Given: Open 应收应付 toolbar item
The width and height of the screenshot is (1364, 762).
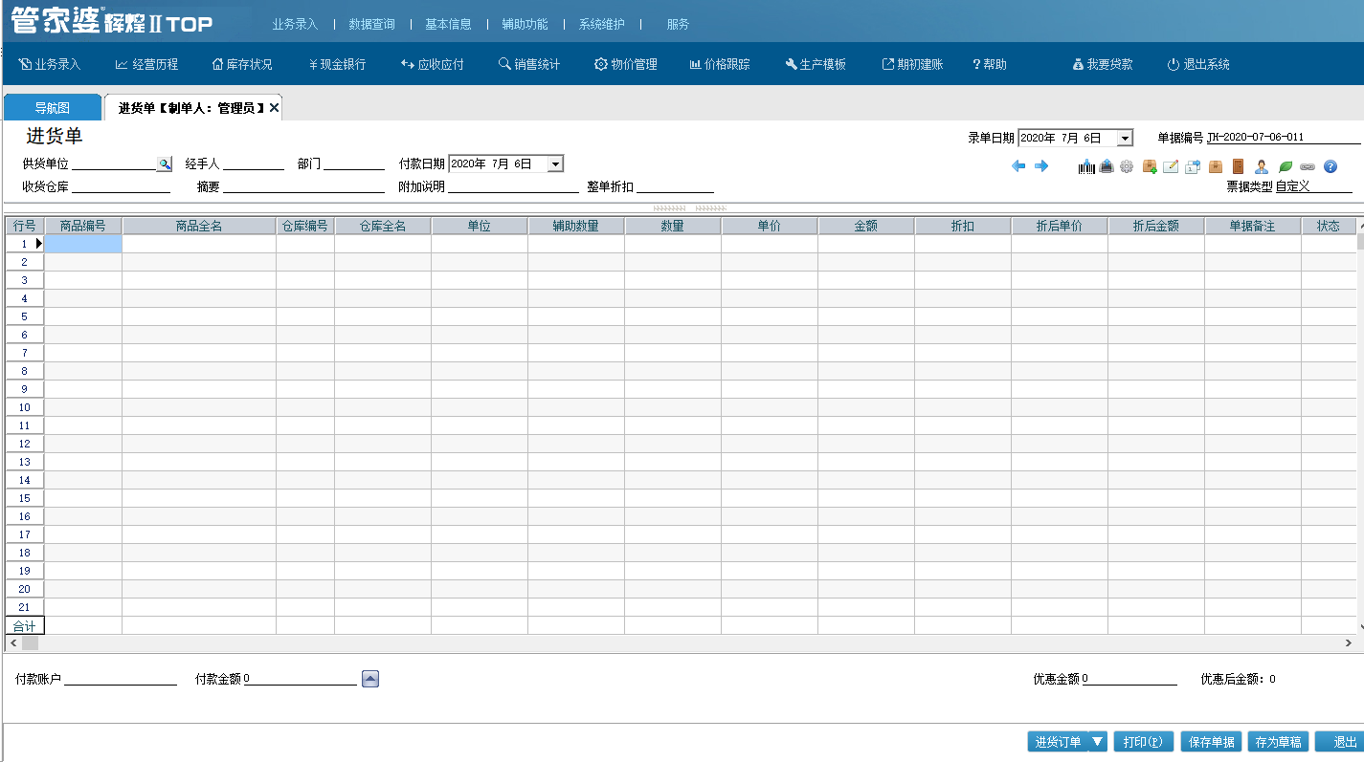Looking at the screenshot, I should pyautogui.click(x=432, y=65).
